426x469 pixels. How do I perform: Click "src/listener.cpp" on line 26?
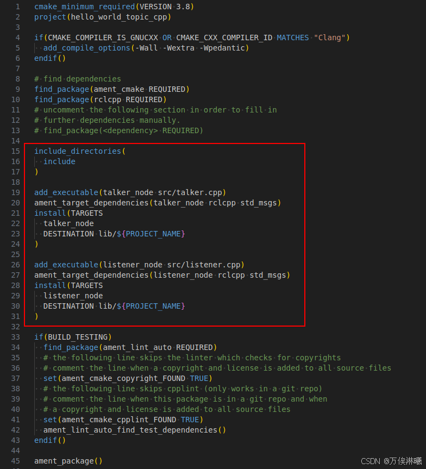(204, 265)
